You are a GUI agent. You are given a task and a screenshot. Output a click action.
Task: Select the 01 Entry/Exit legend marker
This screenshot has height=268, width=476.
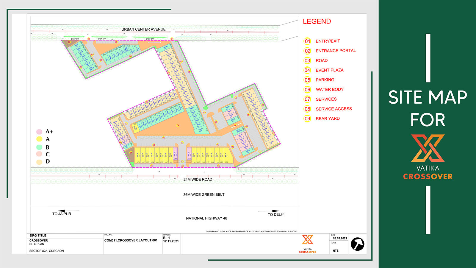click(x=307, y=41)
